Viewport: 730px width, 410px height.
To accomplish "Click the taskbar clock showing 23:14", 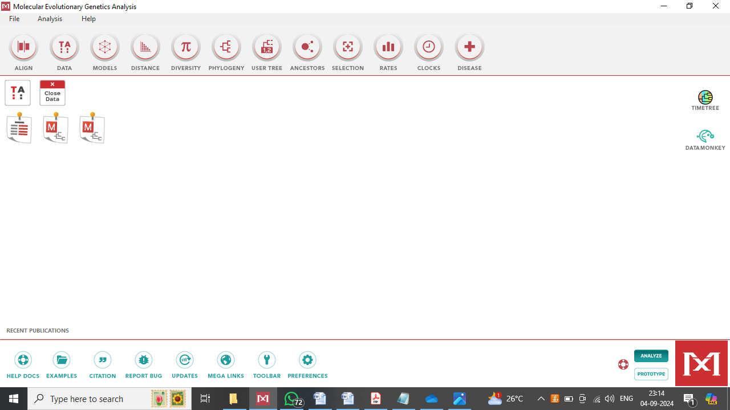I will click(656, 399).
